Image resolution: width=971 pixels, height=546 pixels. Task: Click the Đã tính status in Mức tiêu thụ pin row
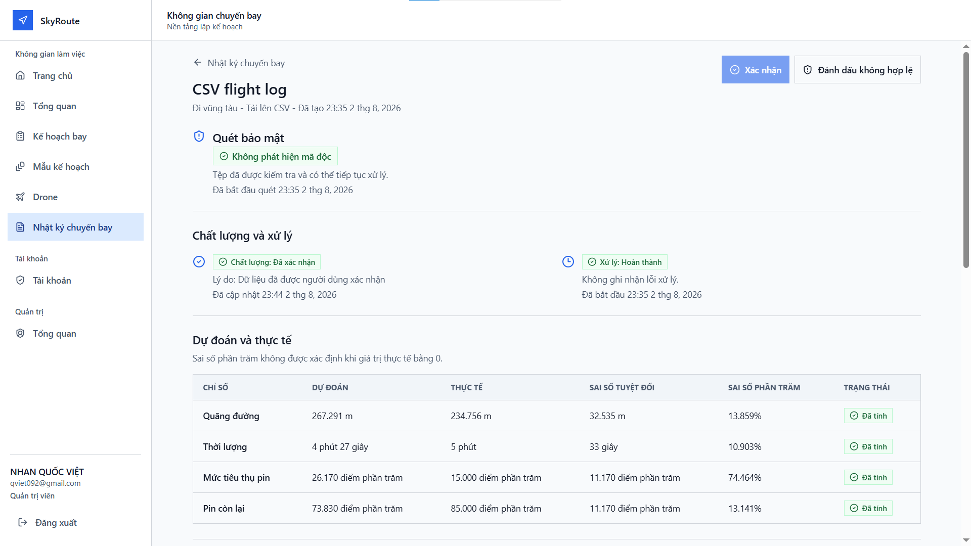tap(868, 477)
